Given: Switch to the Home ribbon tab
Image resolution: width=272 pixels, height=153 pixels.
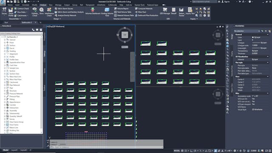Looking at the screenshot, I should (x=10, y=5).
